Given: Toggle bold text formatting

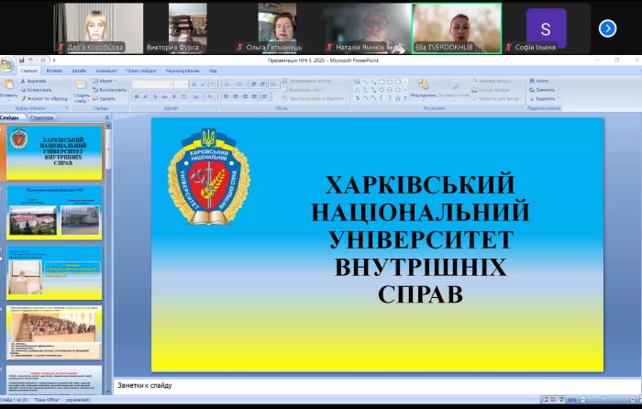Looking at the screenshot, I should (135, 97).
